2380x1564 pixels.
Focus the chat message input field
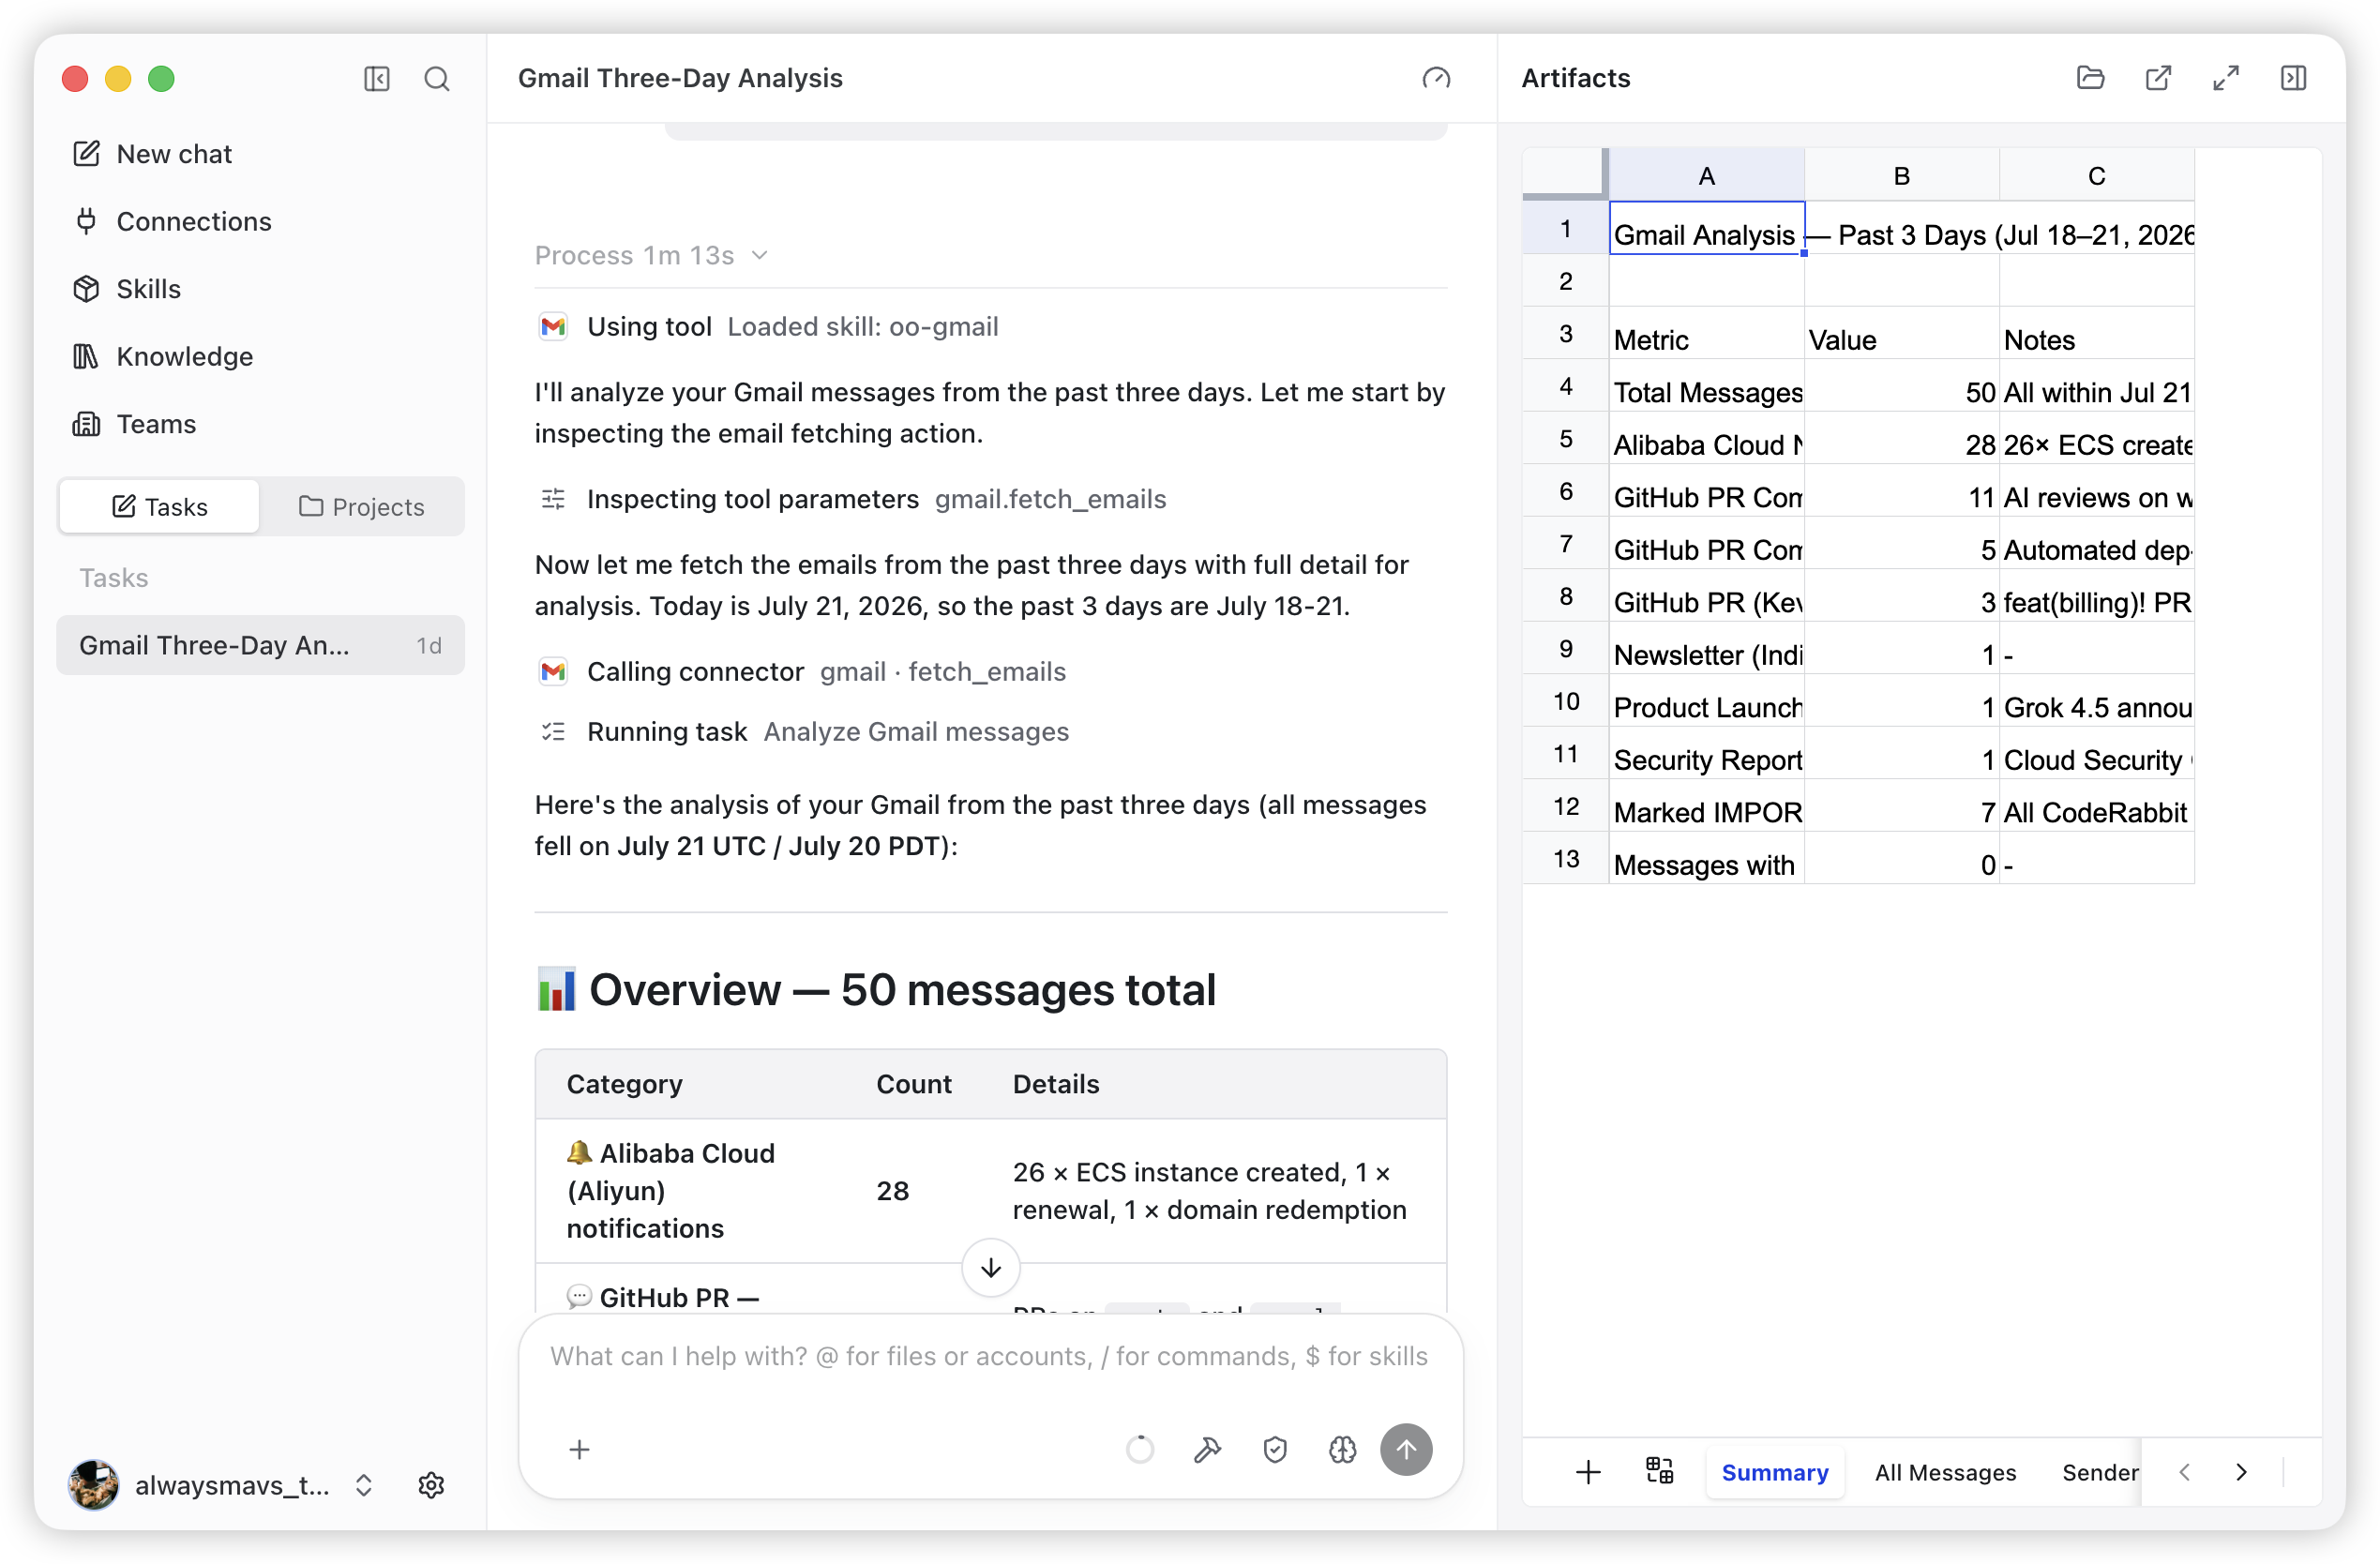pyautogui.click(x=990, y=1356)
